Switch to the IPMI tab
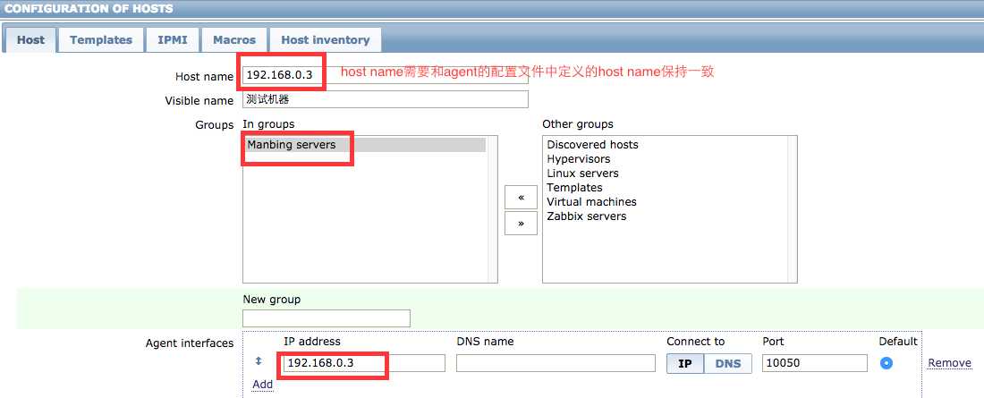This screenshot has width=984, height=398. 173,39
